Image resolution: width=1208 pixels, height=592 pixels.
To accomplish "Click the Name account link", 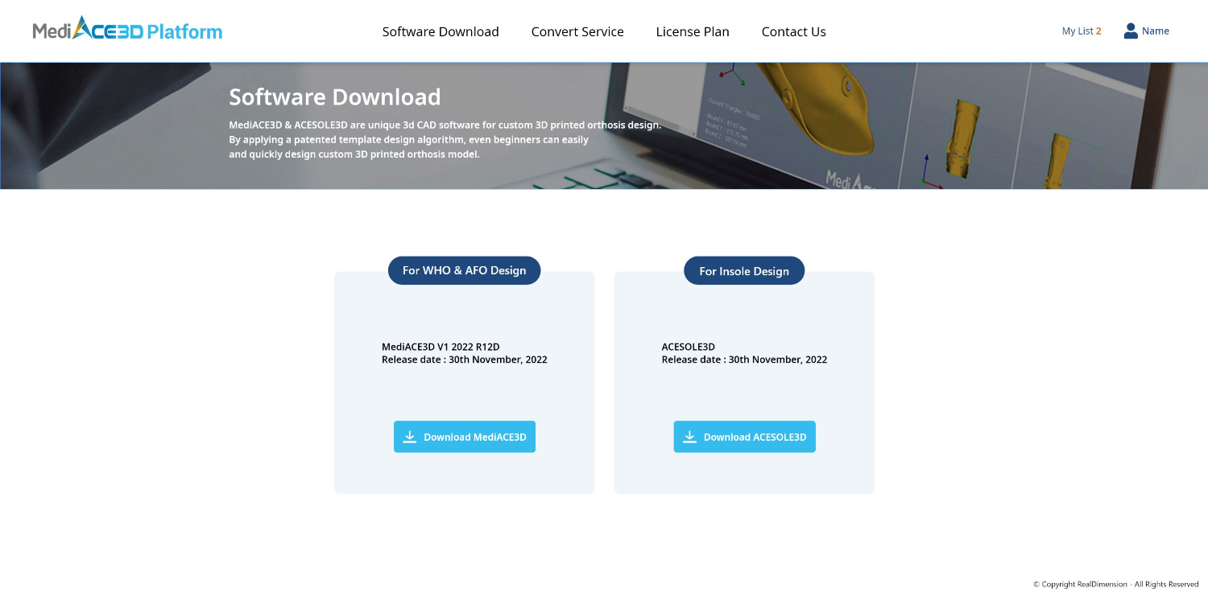I will [x=1156, y=31].
